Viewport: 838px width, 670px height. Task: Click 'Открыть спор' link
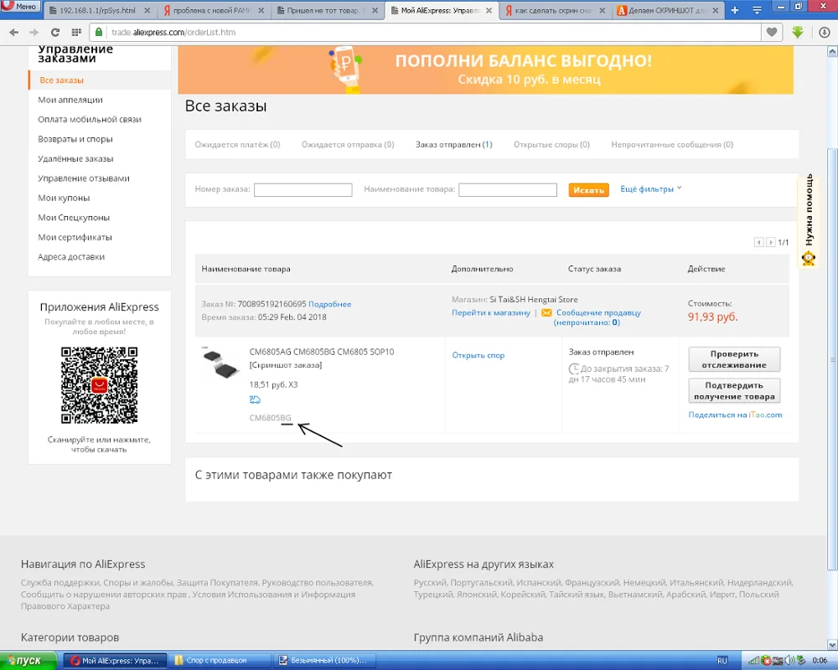478,355
